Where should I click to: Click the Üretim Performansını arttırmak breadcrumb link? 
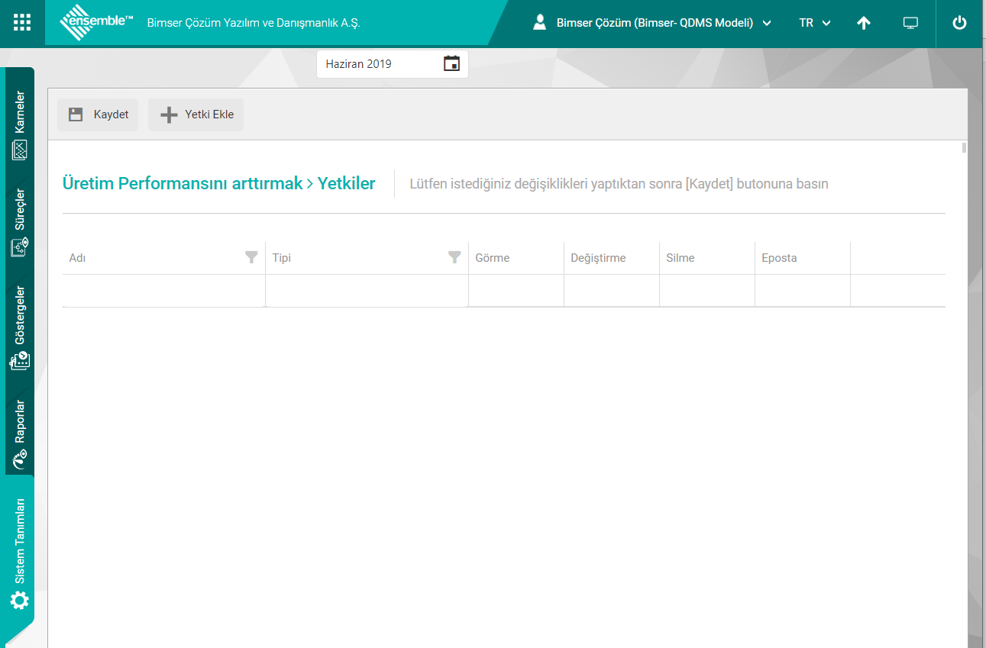[183, 184]
